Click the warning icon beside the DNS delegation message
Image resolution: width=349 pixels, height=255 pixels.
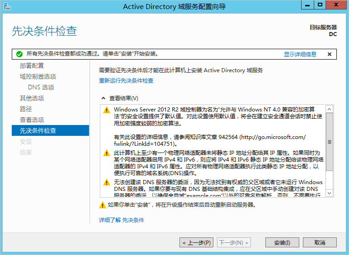[x=107, y=182]
